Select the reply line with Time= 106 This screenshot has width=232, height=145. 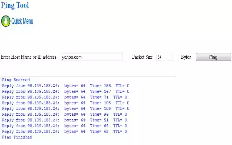tap(66, 109)
